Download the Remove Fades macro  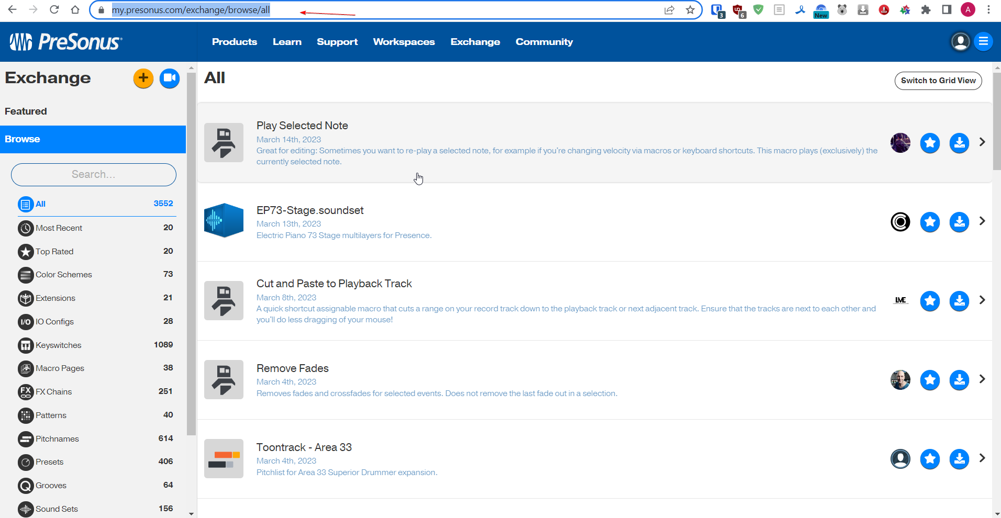pos(959,380)
